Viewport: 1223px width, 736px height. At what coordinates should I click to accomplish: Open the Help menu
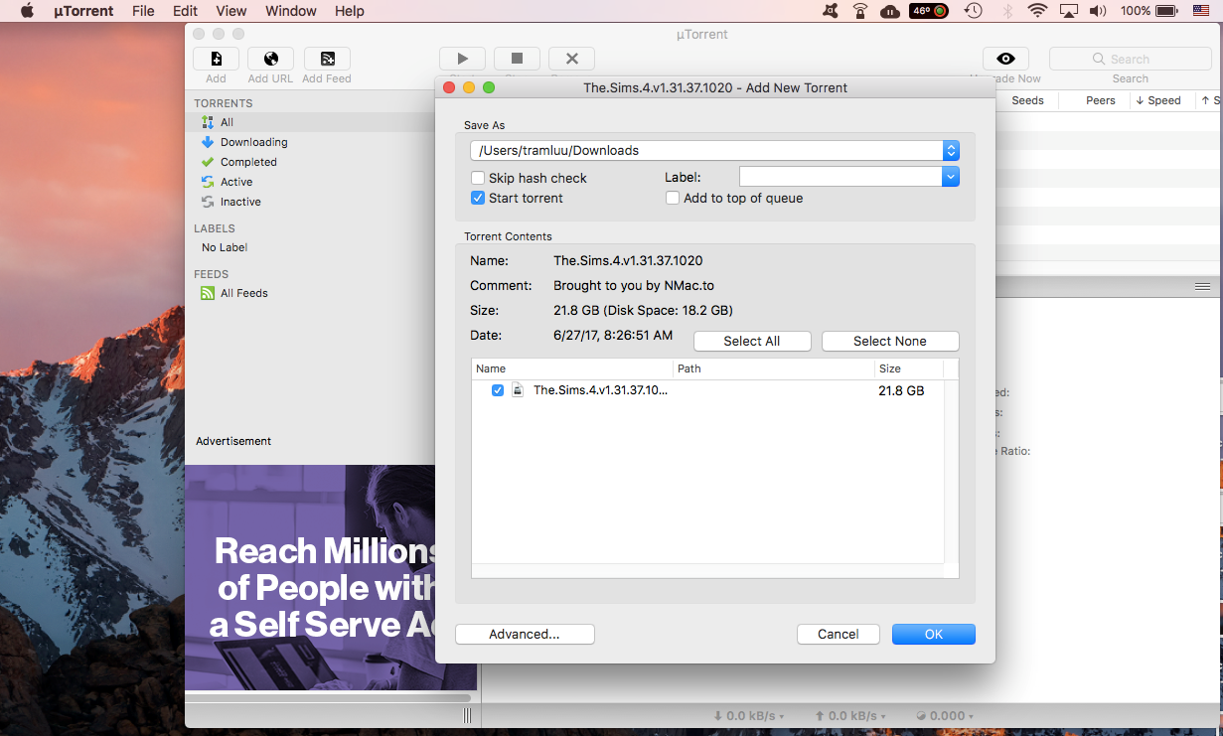pos(350,11)
